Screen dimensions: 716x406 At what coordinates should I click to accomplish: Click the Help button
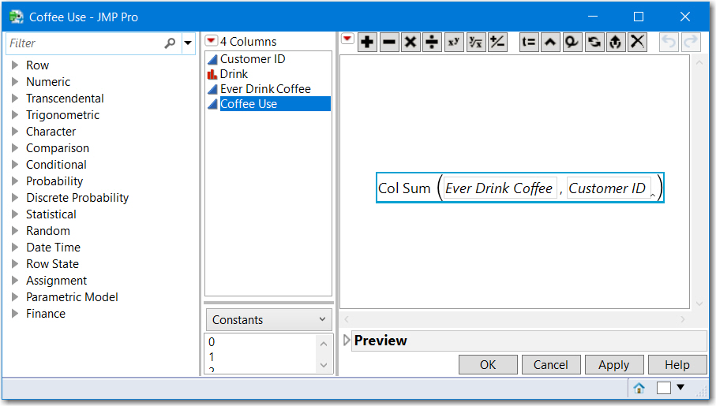[x=677, y=365]
